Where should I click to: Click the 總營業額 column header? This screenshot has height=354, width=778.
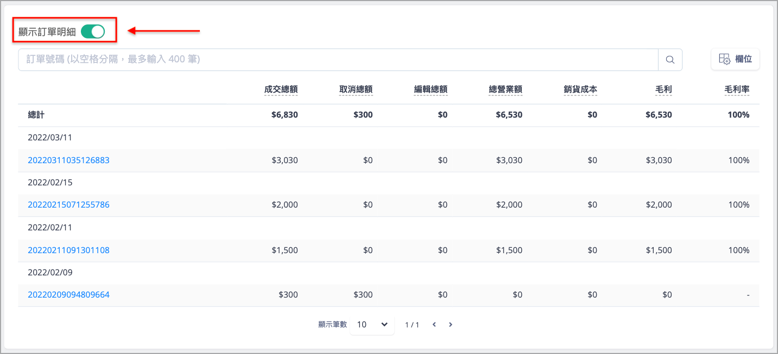point(506,89)
